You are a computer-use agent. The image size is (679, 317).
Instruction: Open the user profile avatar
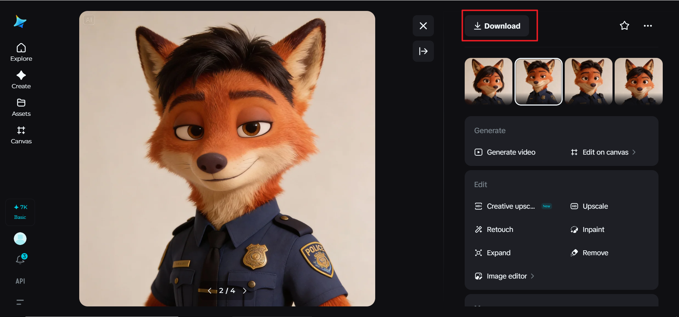coord(20,239)
